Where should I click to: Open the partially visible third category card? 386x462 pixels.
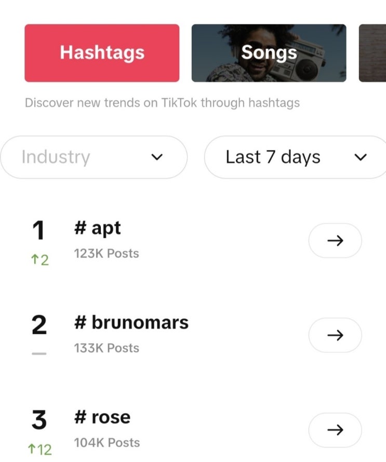373,52
